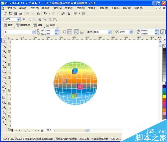The image size is (167, 142).
Task: Click the Undo arrow icon
Action: click(45, 13)
